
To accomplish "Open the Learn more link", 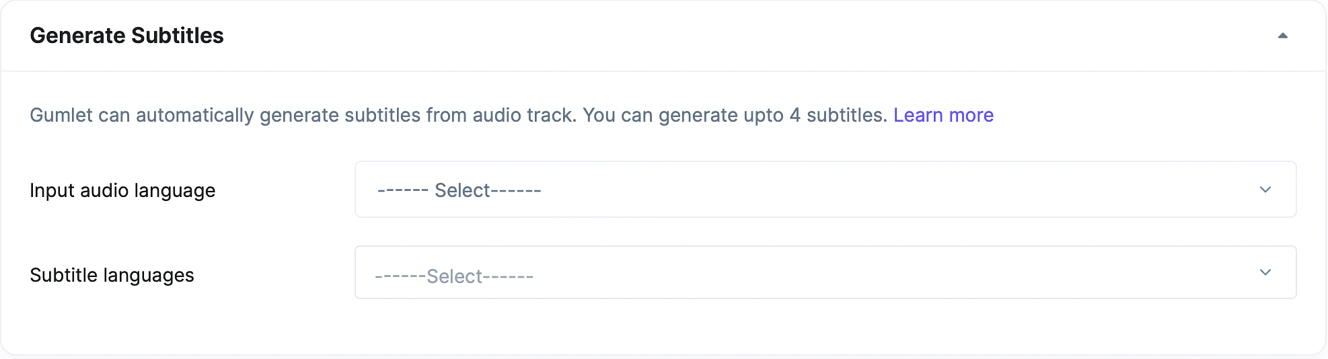I will click(x=943, y=115).
